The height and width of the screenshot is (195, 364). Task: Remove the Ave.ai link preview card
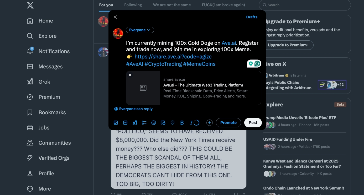coord(130,75)
